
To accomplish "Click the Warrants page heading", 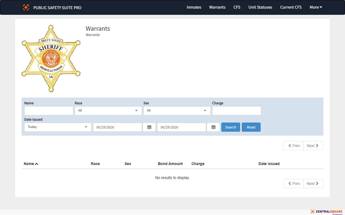I will pos(98,28).
